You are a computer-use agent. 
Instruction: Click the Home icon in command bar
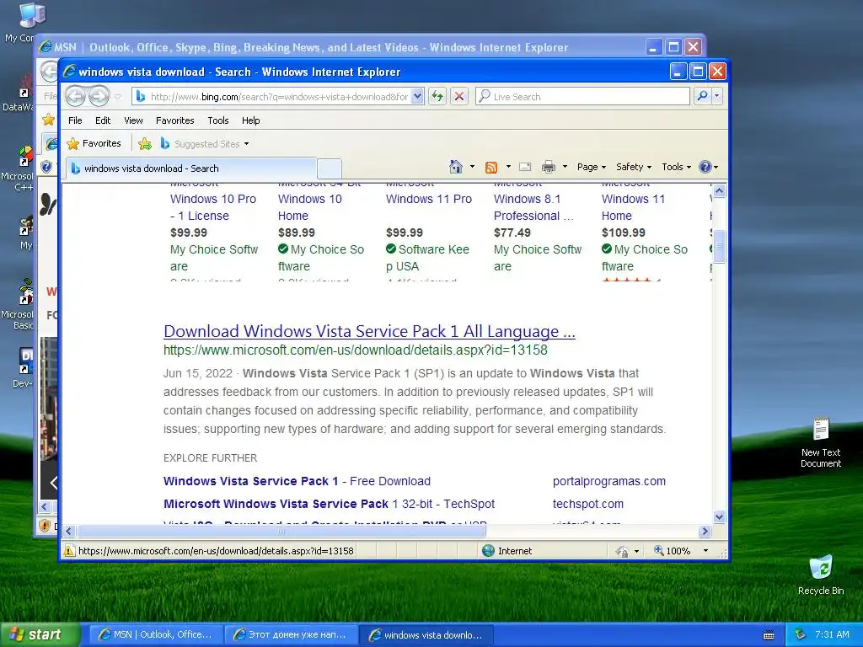point(455,167)
